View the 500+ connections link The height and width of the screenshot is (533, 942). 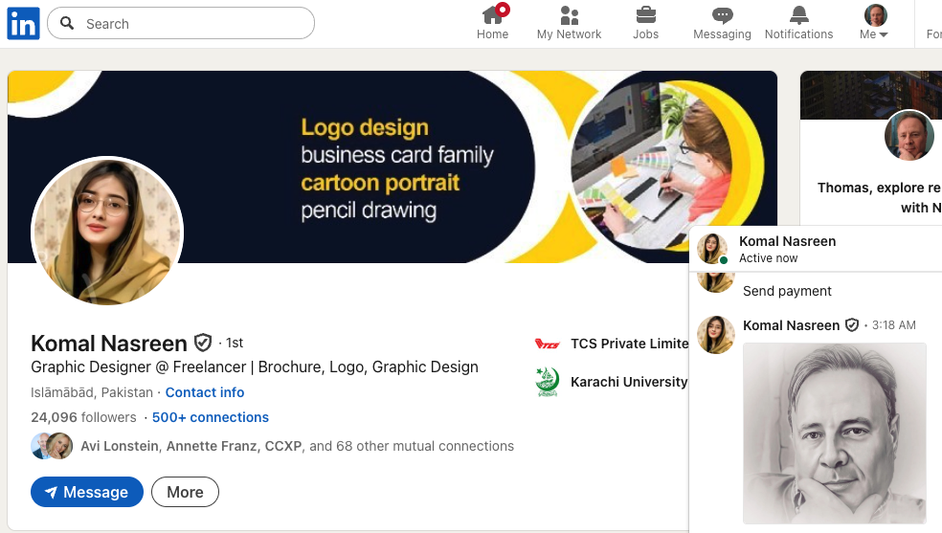coord(210,417)
